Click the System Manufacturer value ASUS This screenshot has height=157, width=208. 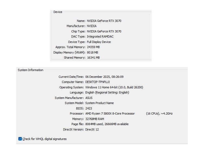click(89, 98)
